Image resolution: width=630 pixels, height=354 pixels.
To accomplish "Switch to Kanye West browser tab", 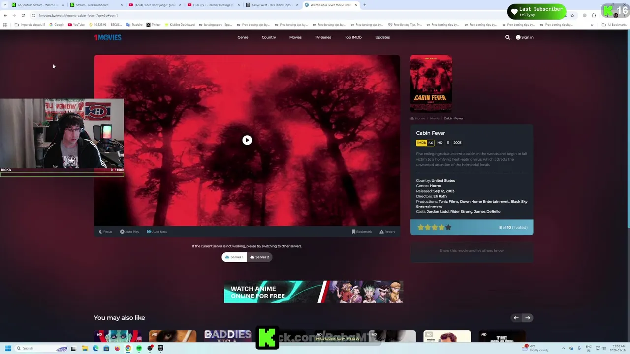I will point(271,5).
